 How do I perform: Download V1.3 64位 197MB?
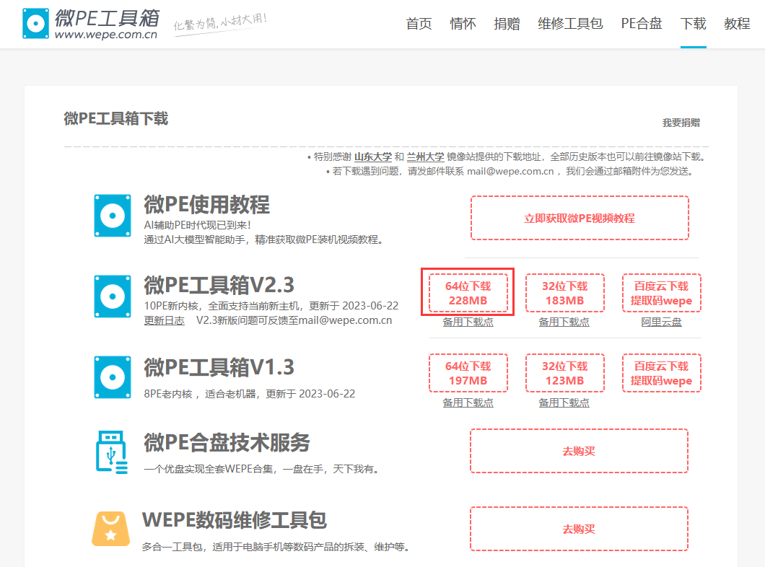(468, 373)
